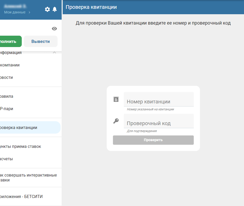This screenshot has height=206, width=244.
Task: Toggle balance visibility eye icon
Action: point(54,29)
